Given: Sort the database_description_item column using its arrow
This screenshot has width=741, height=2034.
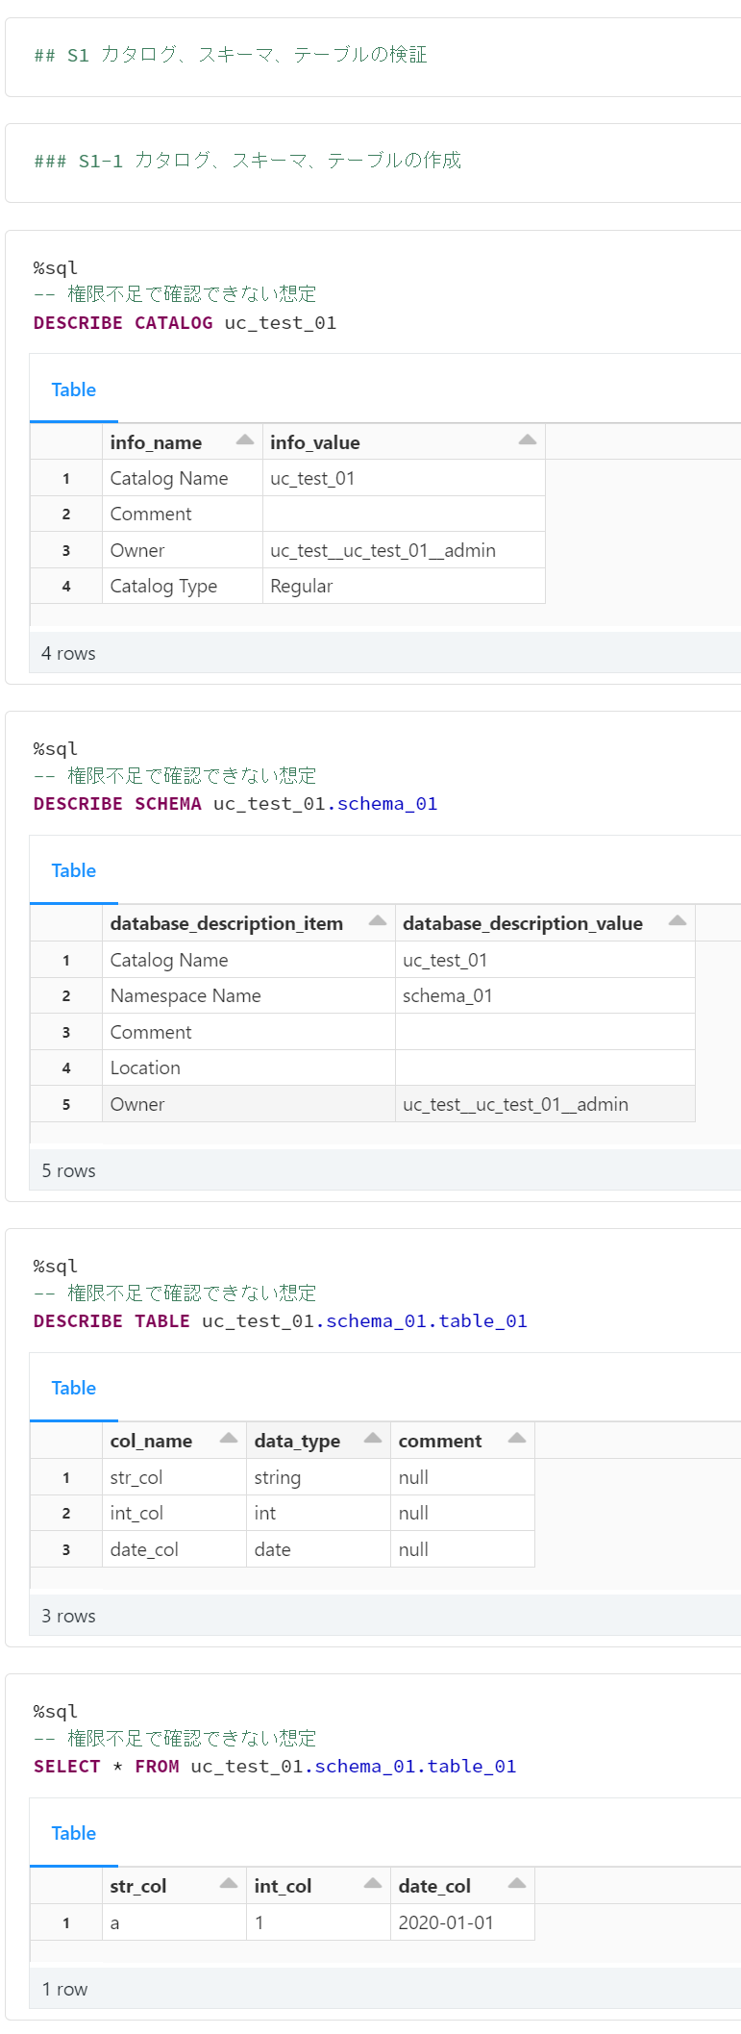Looking at the screenshot, I should click(x=378, y=921).
